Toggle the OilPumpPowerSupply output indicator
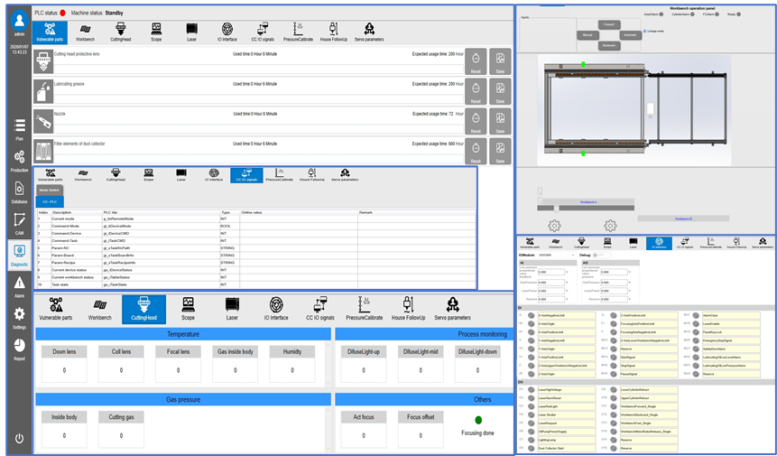Image resolution: width=777 pixels, height=456 pixels. coord(531,432)
